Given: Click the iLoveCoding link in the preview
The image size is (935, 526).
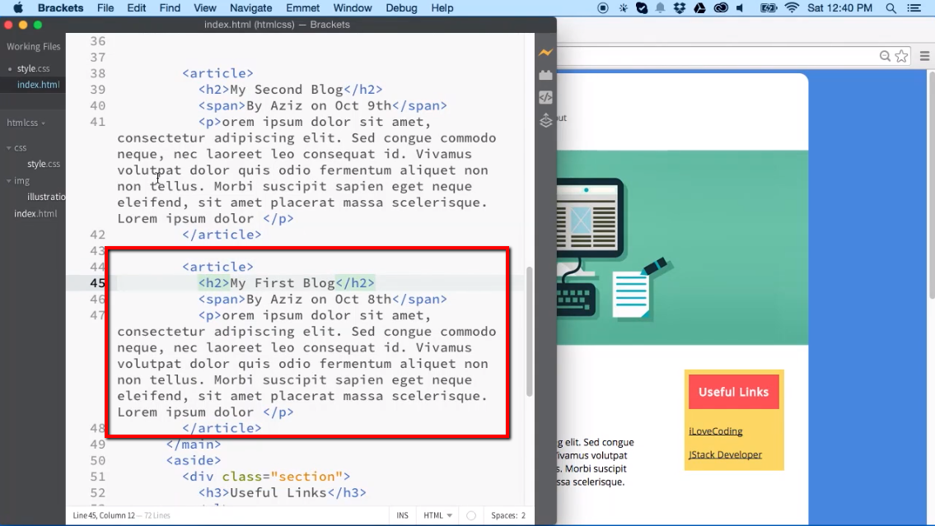Looking at the screenshot, I should [715, 431].
